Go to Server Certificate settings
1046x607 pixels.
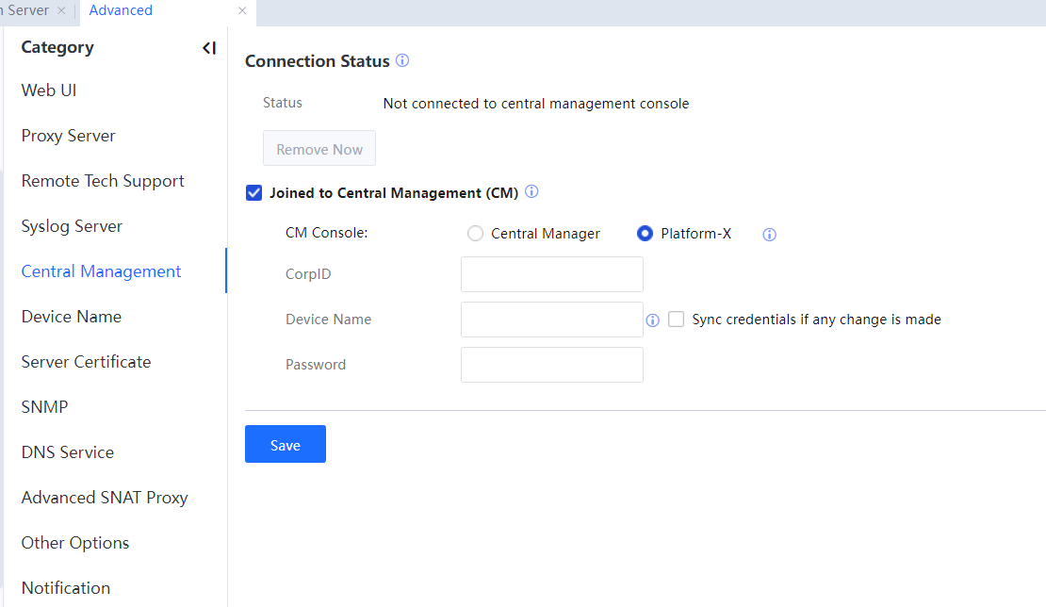click(86, 362)
